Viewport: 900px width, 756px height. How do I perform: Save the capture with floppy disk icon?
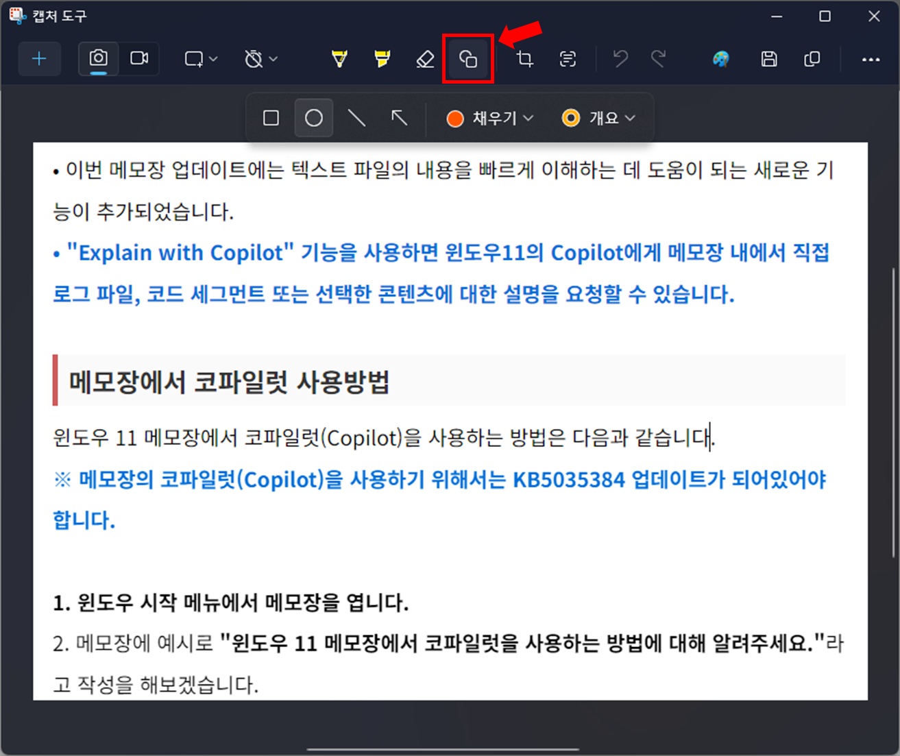[769, 59]
